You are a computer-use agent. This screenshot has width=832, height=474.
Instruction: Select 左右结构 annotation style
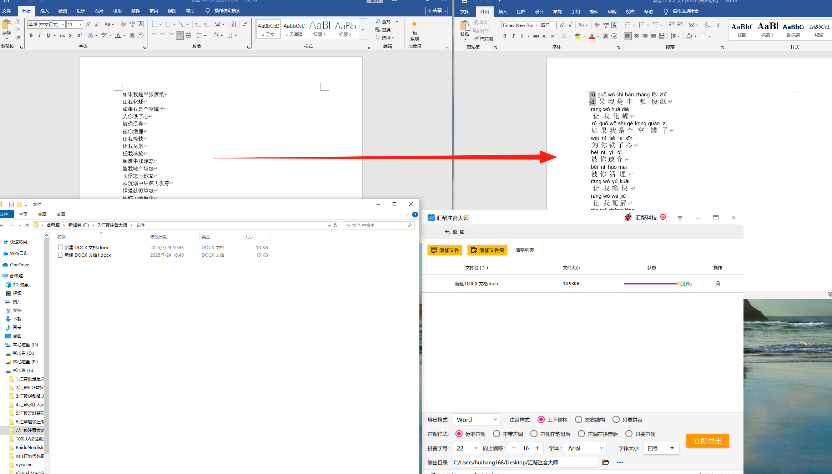coord(590,420)
